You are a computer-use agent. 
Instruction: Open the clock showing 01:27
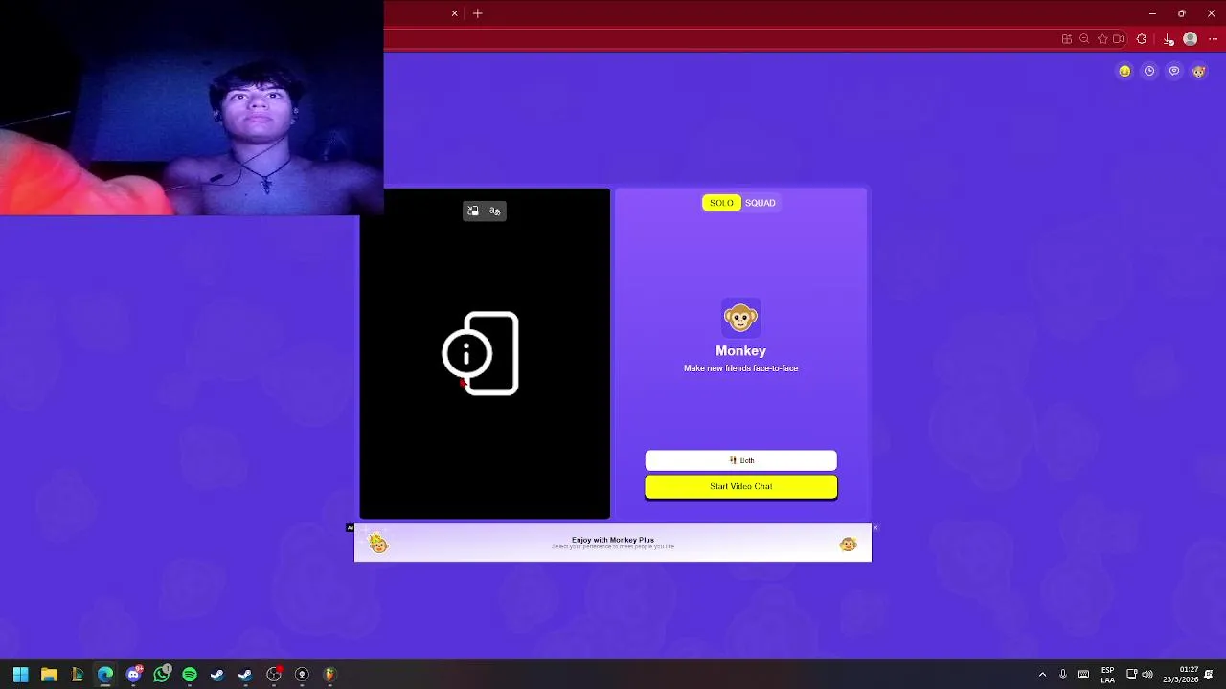[x=1181, y=675]
